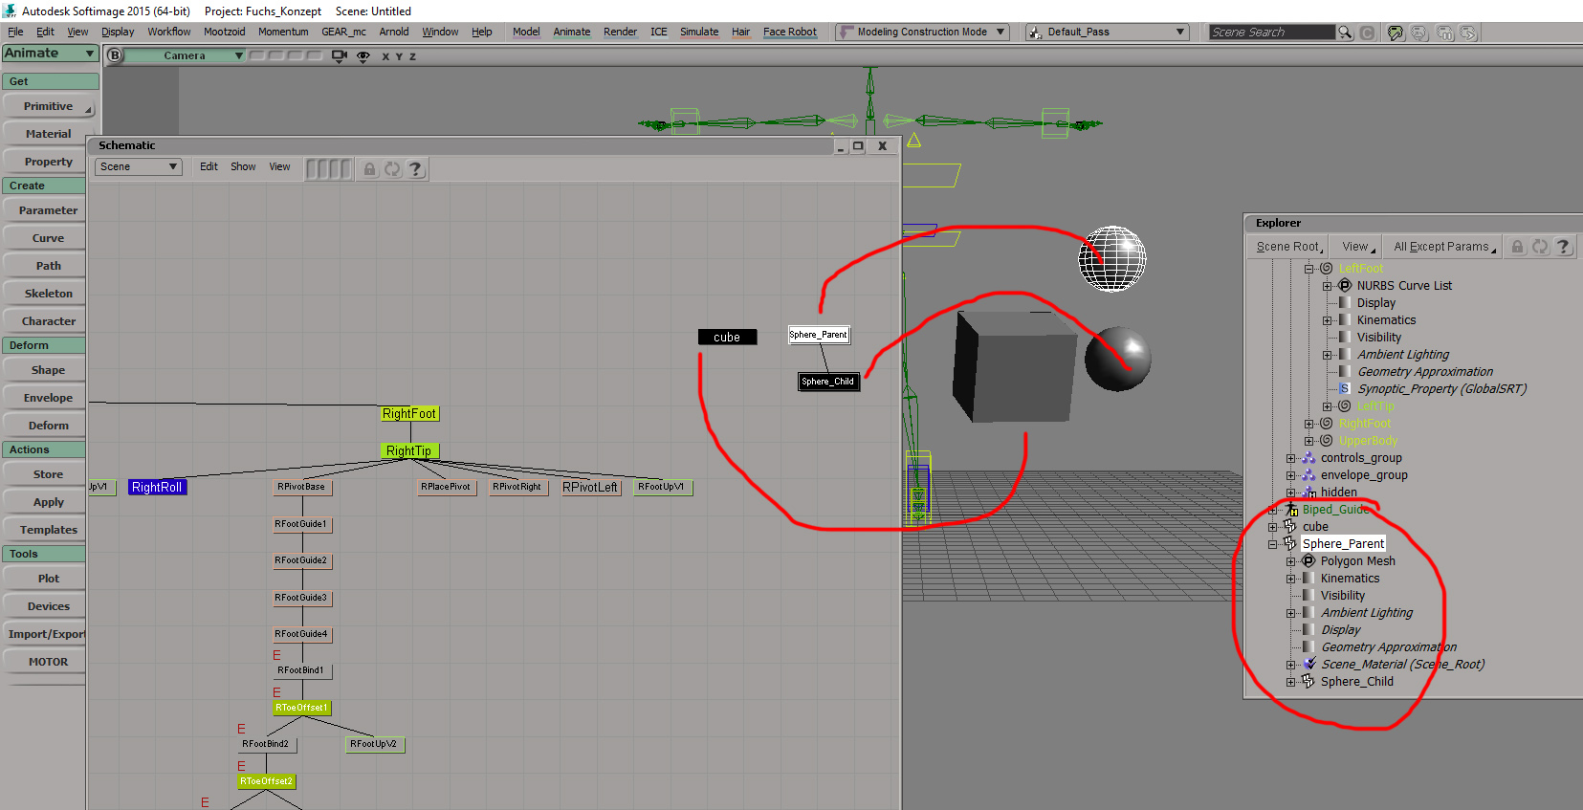Image resolution: width=1583 pixels, height=810 pixels.
Task: Click the controls_group icon in Explorer
Action: click(1308, 458)
